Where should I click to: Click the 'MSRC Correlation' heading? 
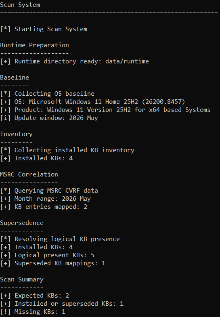click(x=29, y=174)
